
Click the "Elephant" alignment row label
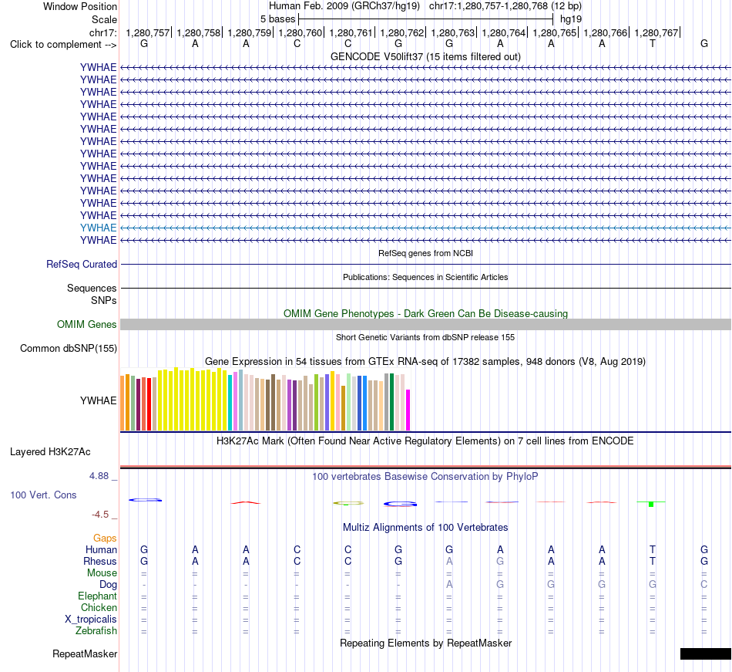coord(98,596)
